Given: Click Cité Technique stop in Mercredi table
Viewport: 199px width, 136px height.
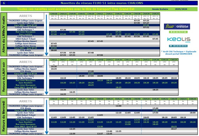Looking at the screenshot, I should coord(26,117).
